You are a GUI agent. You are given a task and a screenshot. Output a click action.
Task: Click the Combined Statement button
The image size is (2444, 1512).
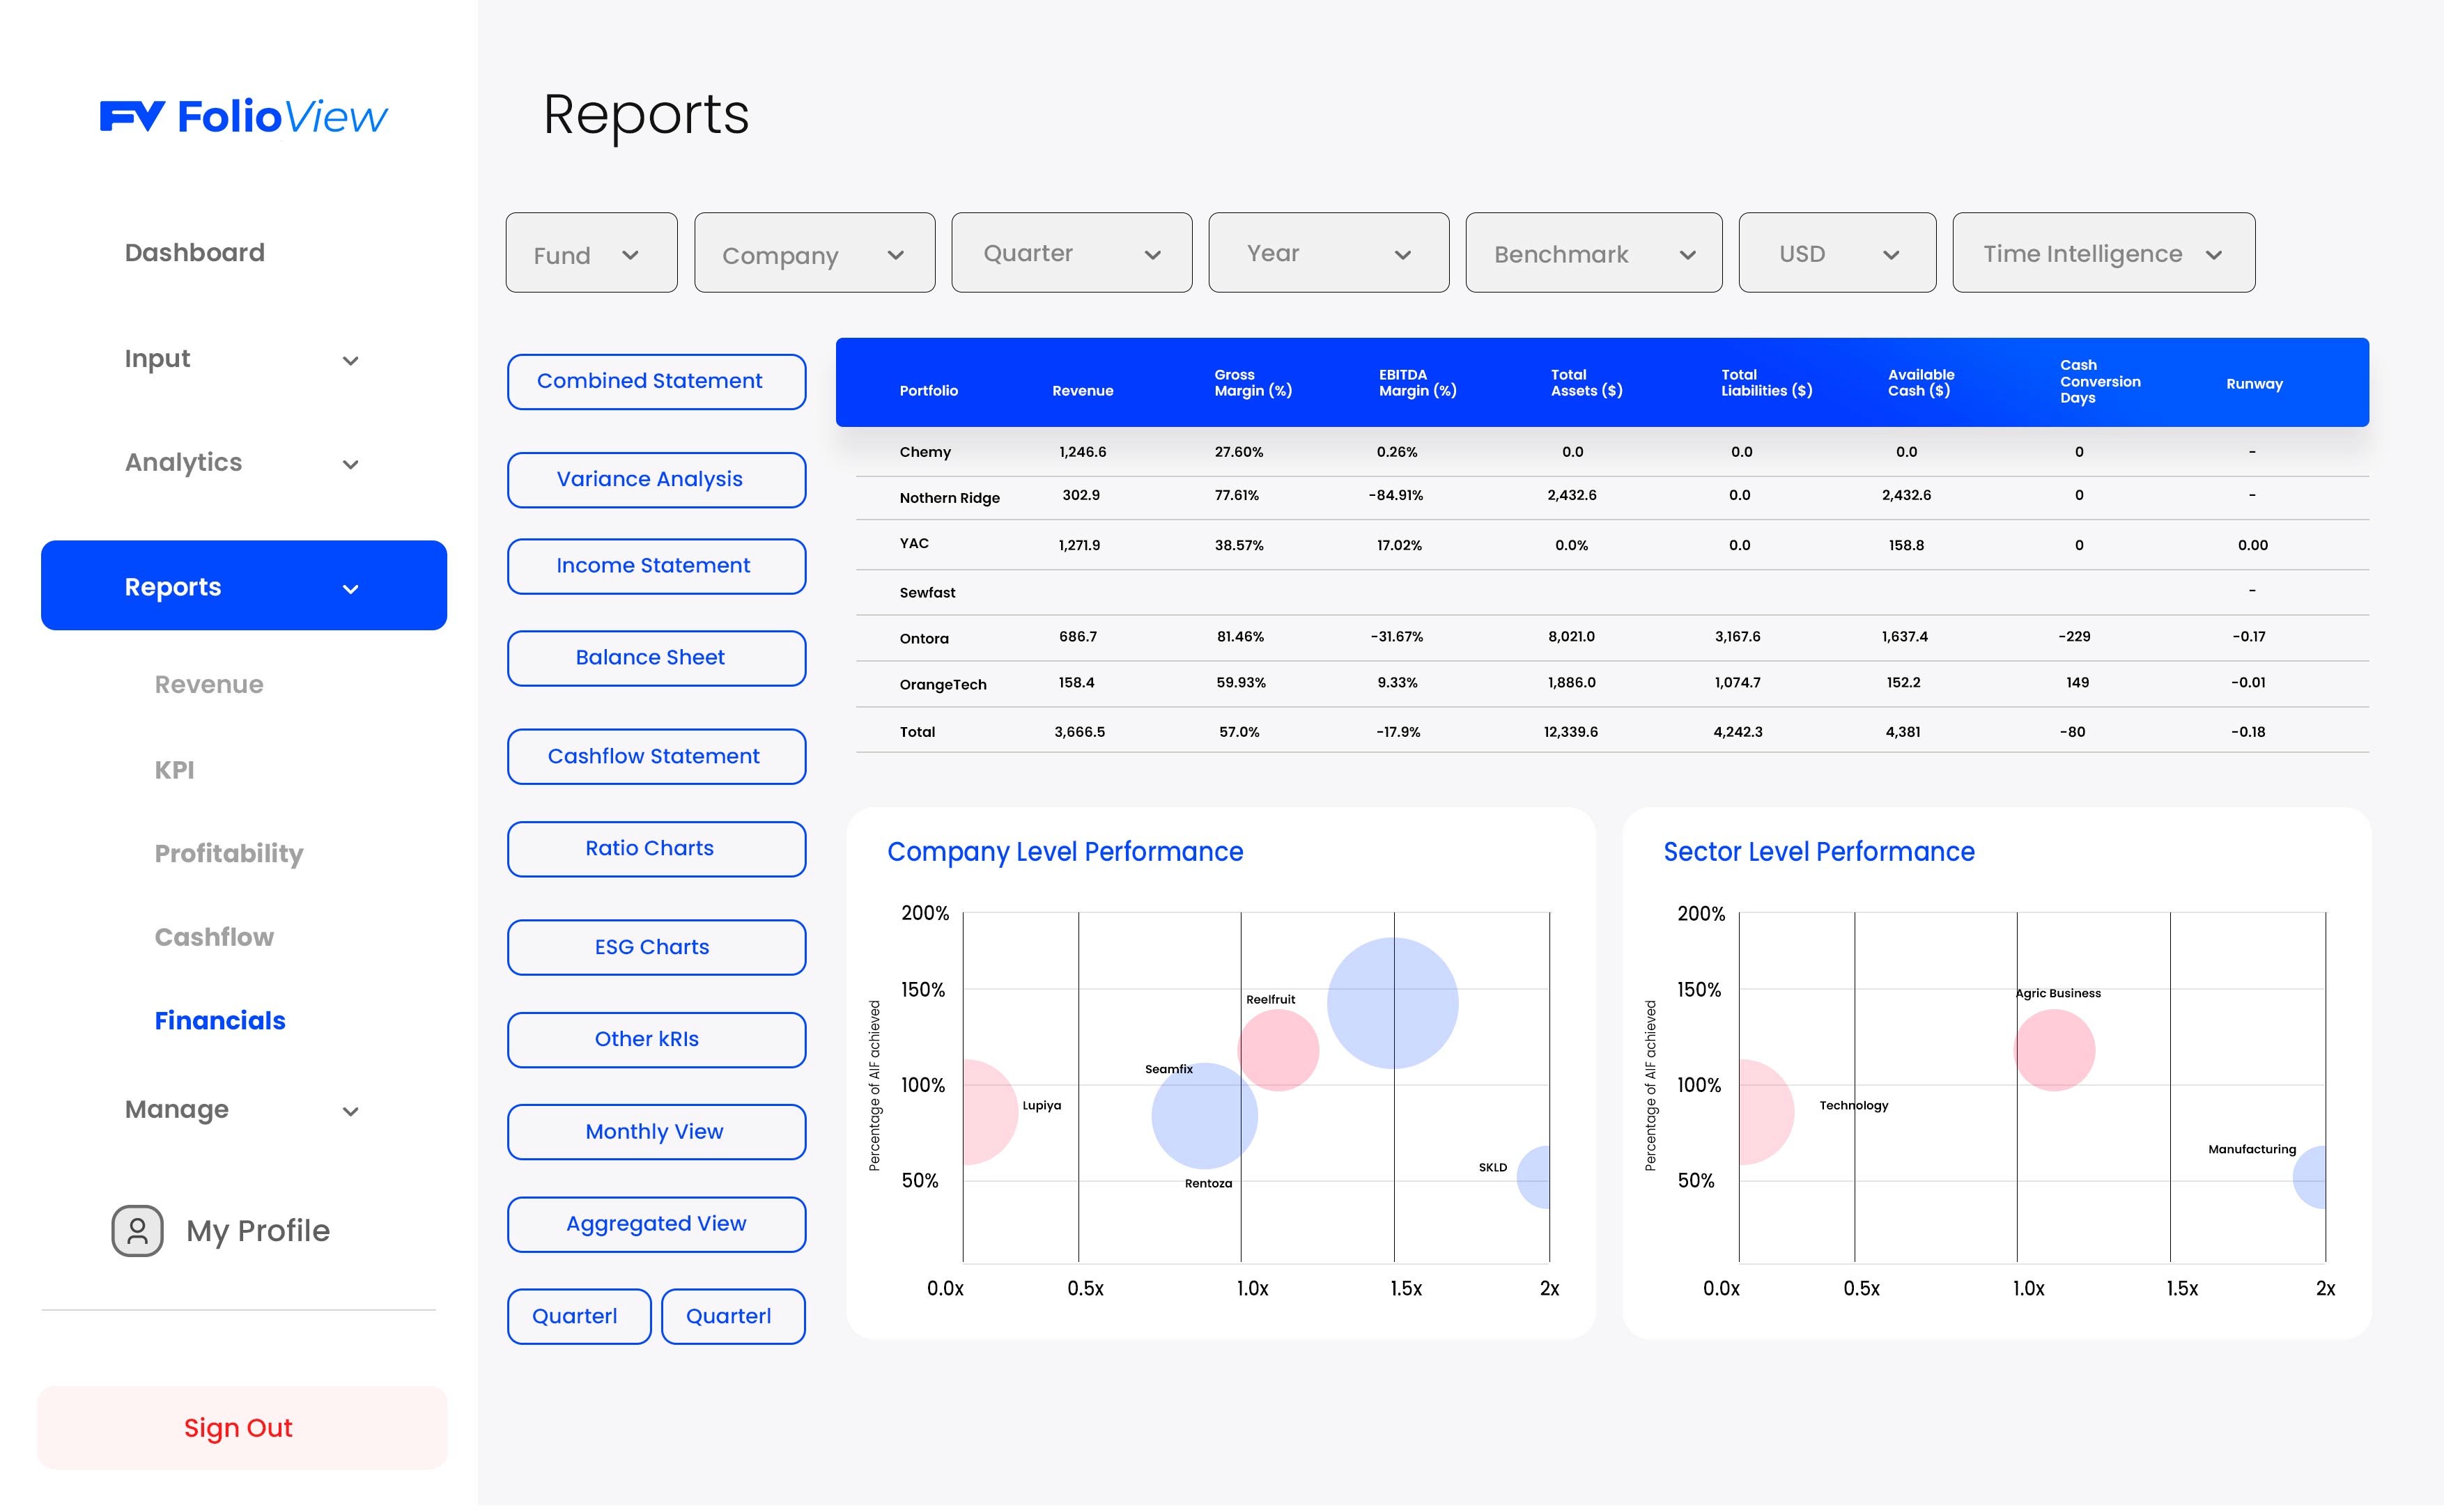(x=656, y=381)
